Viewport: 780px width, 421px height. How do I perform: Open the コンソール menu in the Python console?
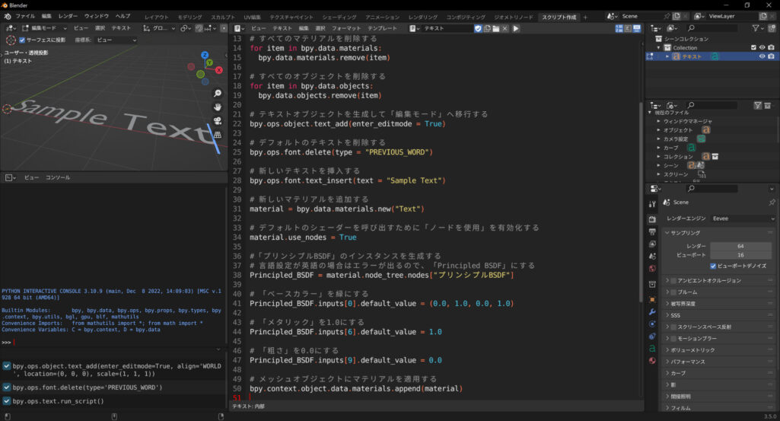point(58,177)
